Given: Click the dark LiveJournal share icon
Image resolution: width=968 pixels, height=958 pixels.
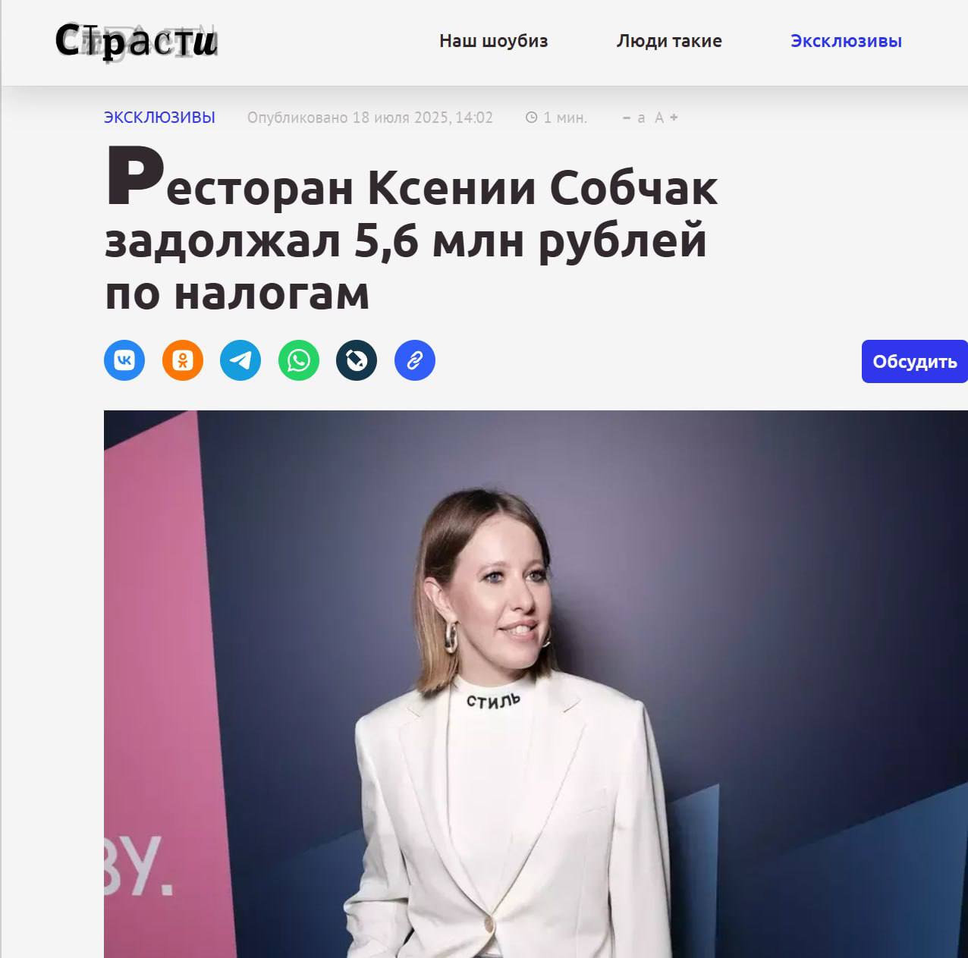Looking at the screenshot, I should click(x=357, y=360).
